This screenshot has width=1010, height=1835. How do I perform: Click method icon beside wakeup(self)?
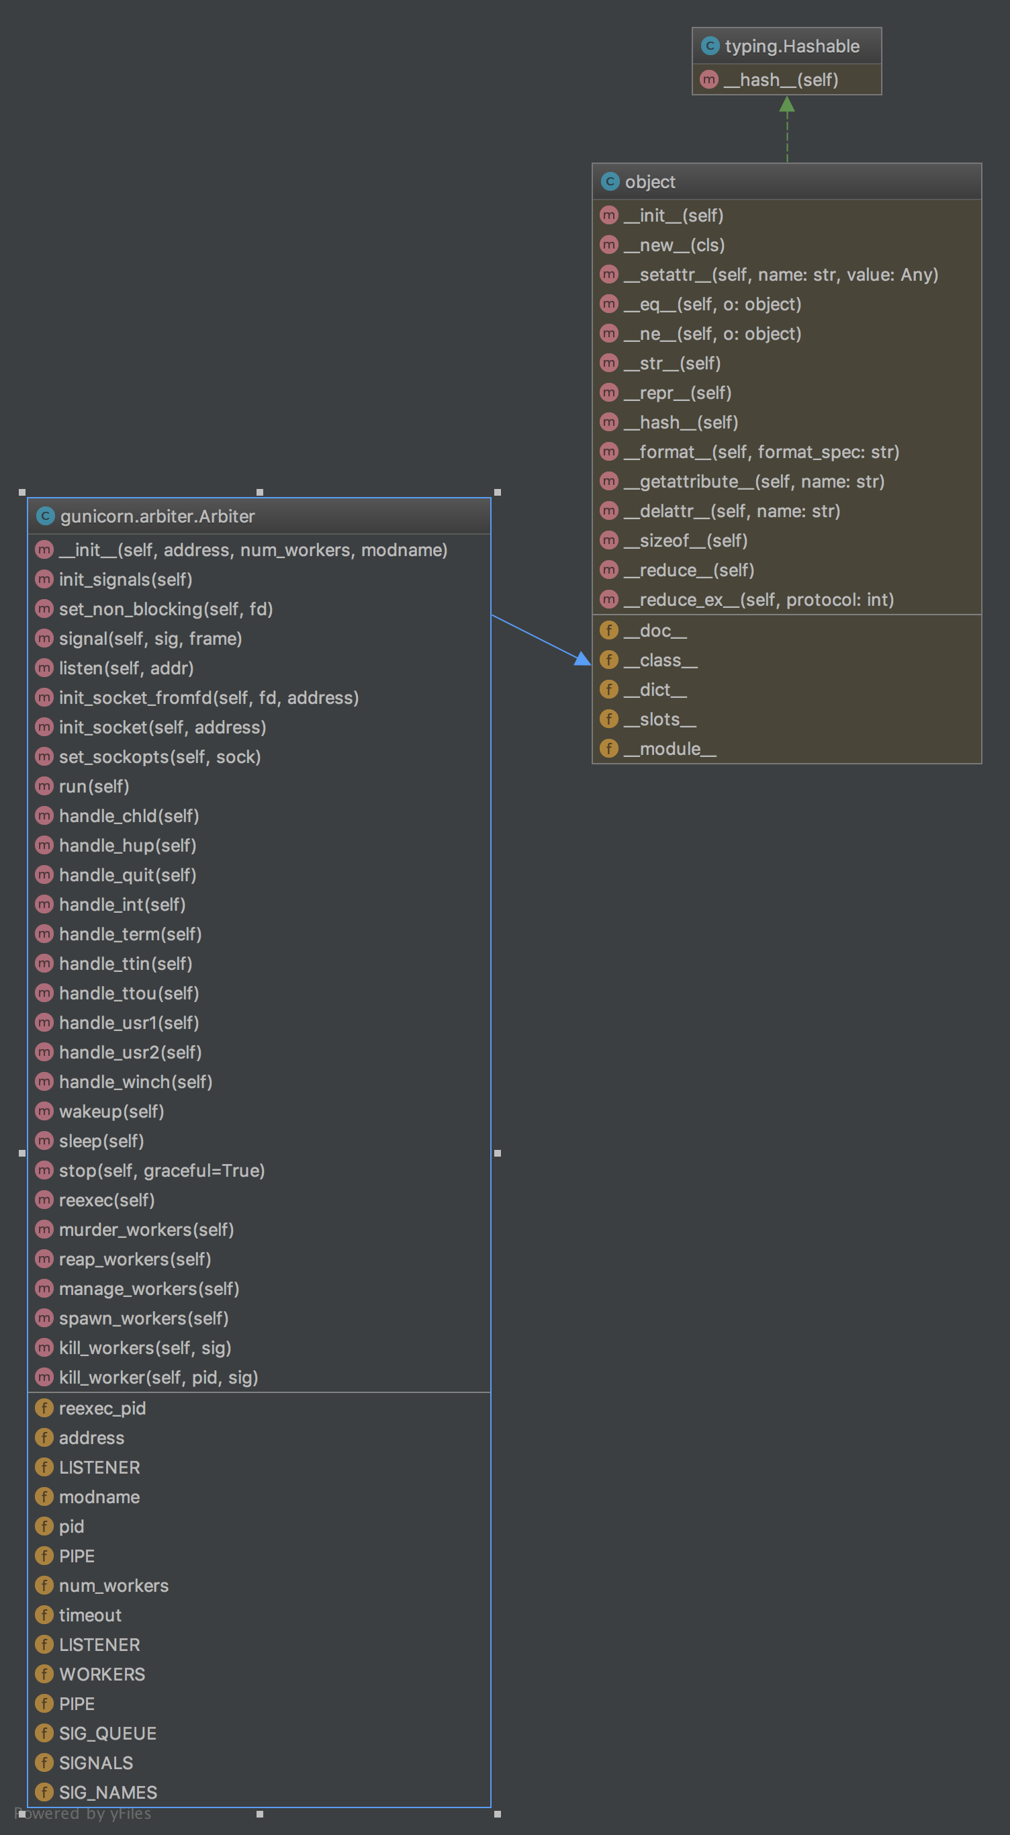[x=44, y=1111]
